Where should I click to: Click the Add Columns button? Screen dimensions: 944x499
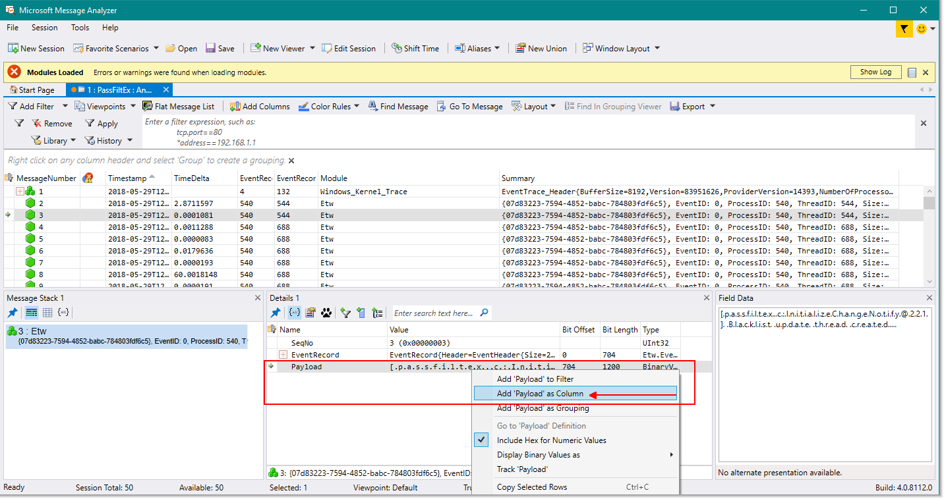pyautogui.click(x=260, y=106)
